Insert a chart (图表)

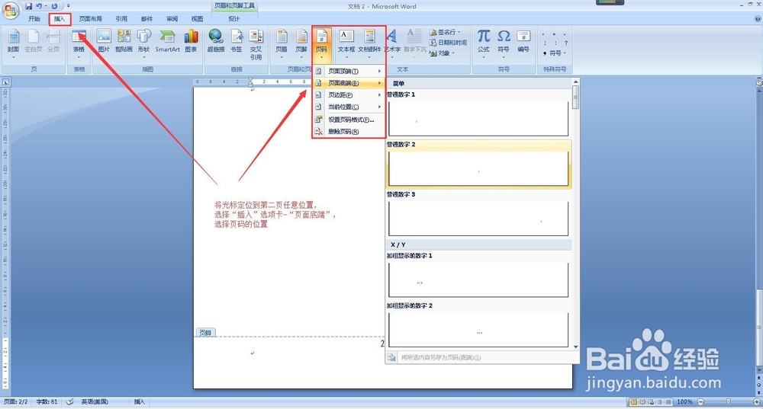[x=191, y=41]
